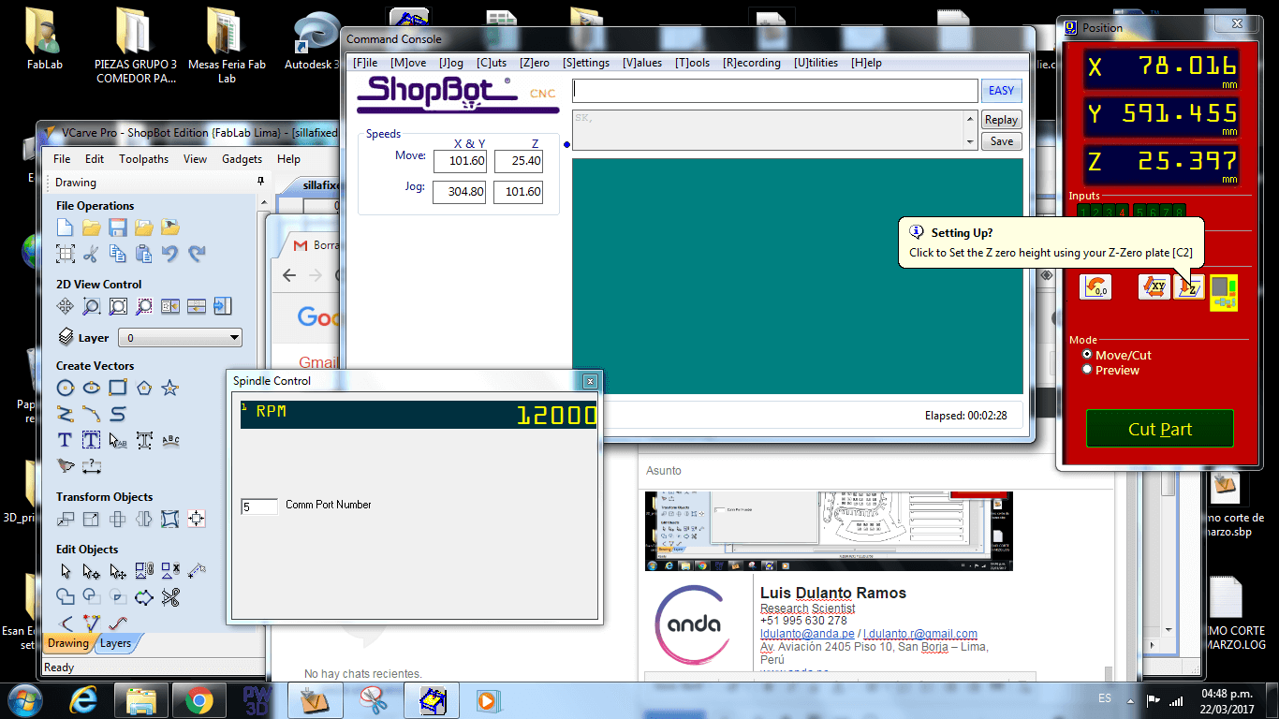The image size is (1279, 719).
Task: Select the Preview mode radio button
Action: point(1087,370)
